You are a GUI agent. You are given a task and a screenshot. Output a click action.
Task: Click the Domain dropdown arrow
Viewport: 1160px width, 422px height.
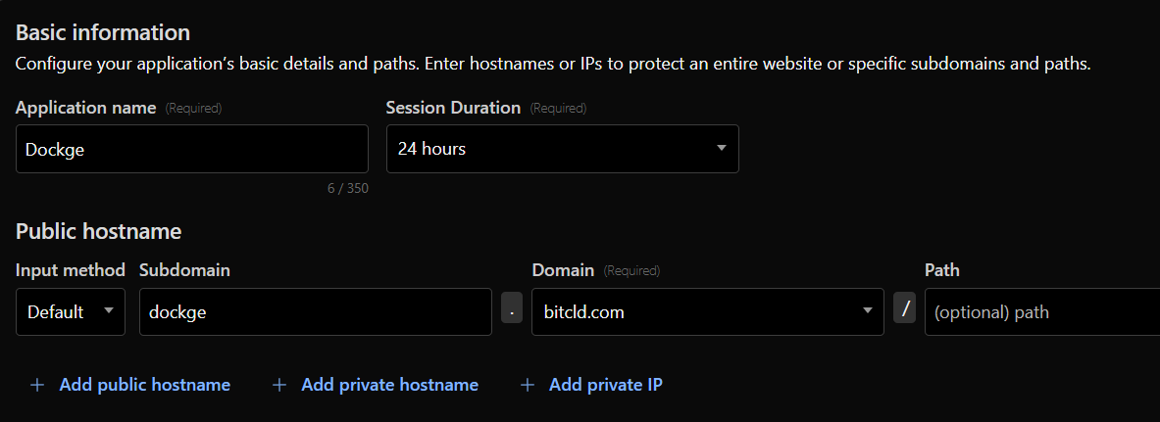[x=867, y=311]
